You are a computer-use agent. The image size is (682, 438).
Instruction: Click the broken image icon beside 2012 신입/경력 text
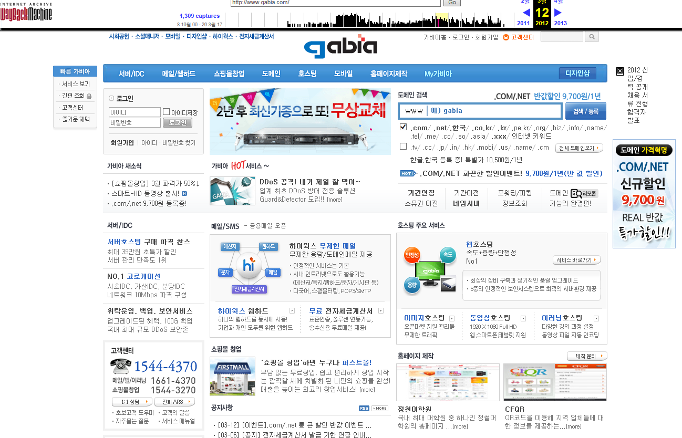point(620,71)
